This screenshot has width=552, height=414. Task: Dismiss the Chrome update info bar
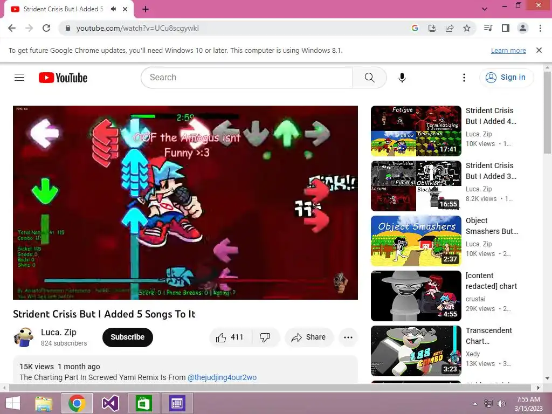[x=539, y=50]
